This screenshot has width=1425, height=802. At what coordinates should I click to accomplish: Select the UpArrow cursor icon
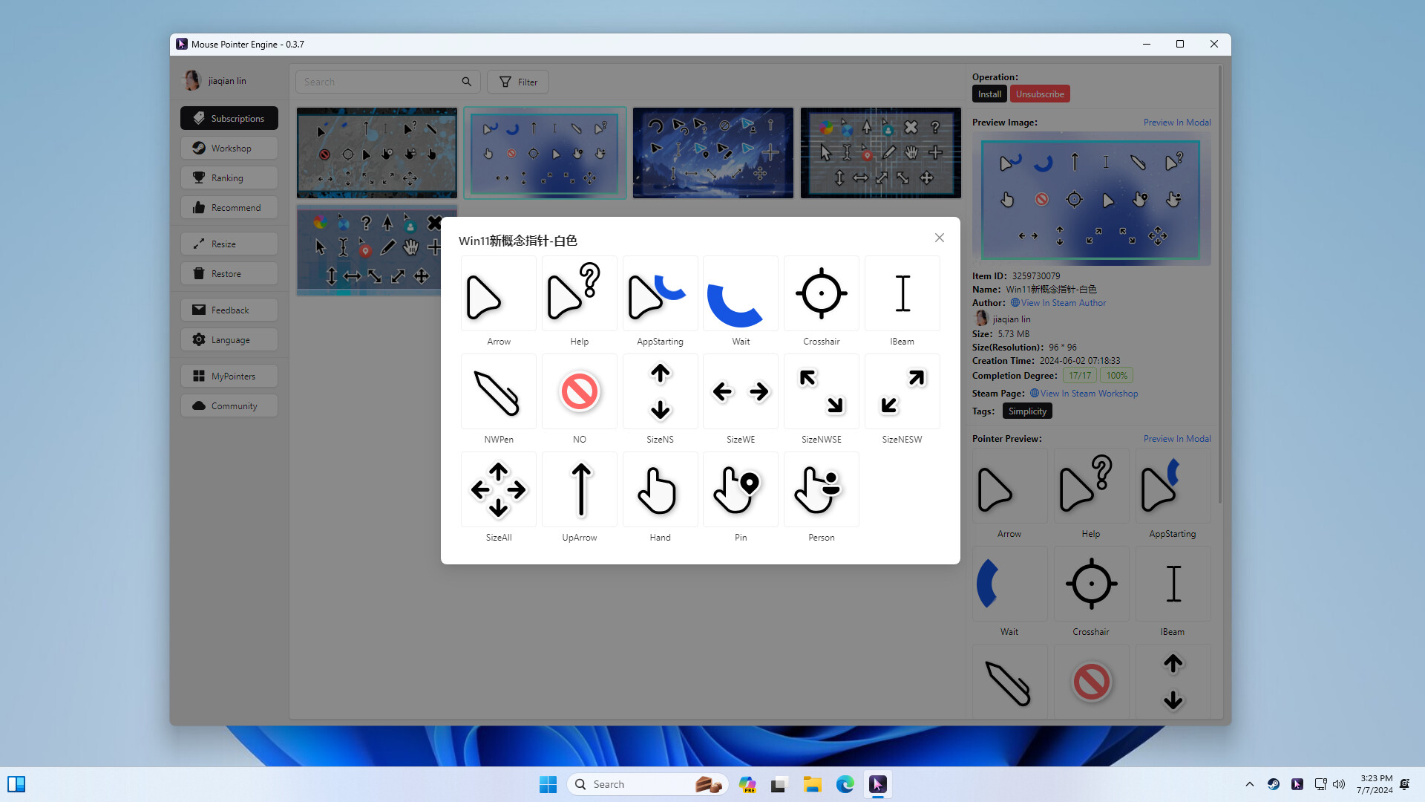click(x=579, y=489)
